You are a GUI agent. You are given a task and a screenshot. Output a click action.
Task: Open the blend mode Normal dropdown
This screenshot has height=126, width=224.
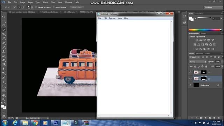click(x=198, y=62)
